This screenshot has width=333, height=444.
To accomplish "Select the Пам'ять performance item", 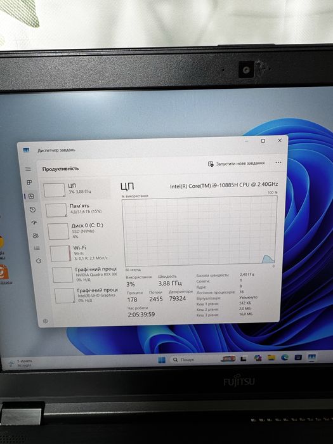I will [x=79, y=209].
